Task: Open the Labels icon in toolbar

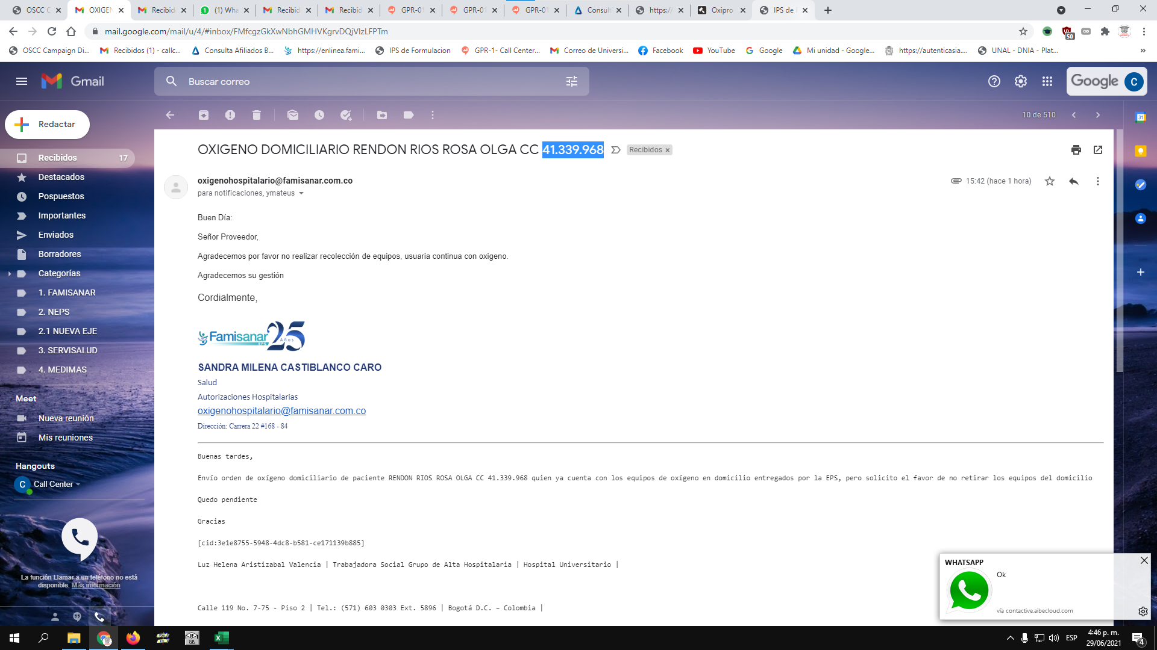Action: (409, 115)
